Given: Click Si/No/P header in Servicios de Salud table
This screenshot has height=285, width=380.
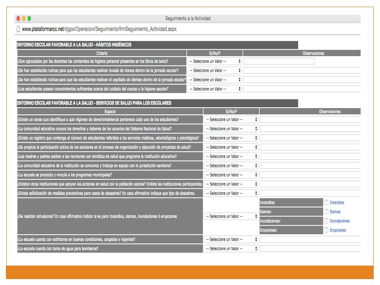Looking at the screenshot, I should click(x=231, y=112).
